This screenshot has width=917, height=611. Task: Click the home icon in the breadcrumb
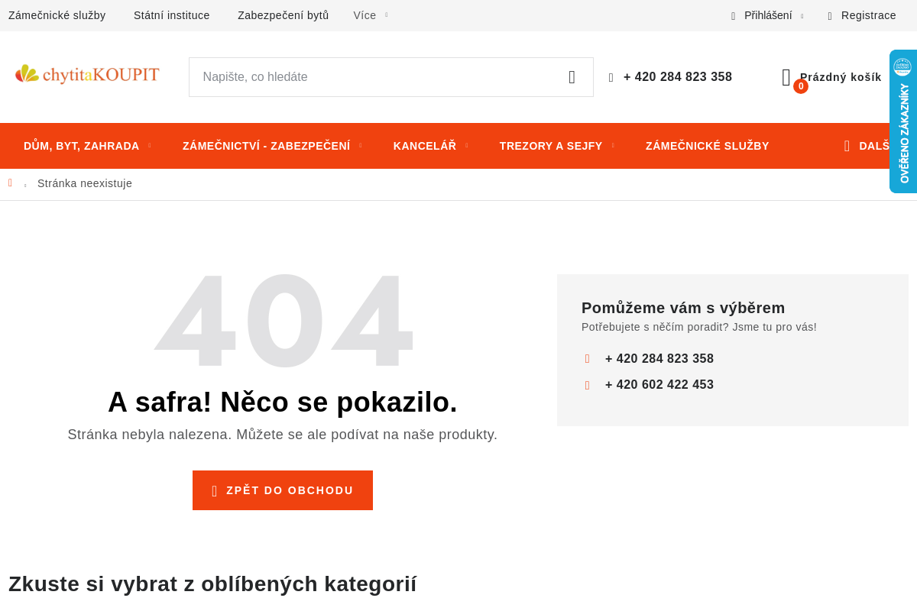tap(10, 183)
